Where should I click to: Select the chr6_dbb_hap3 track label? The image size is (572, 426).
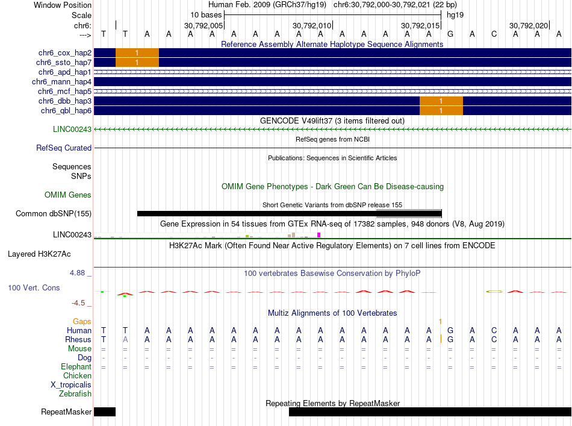pyautogui.click(x=65, y=101)
